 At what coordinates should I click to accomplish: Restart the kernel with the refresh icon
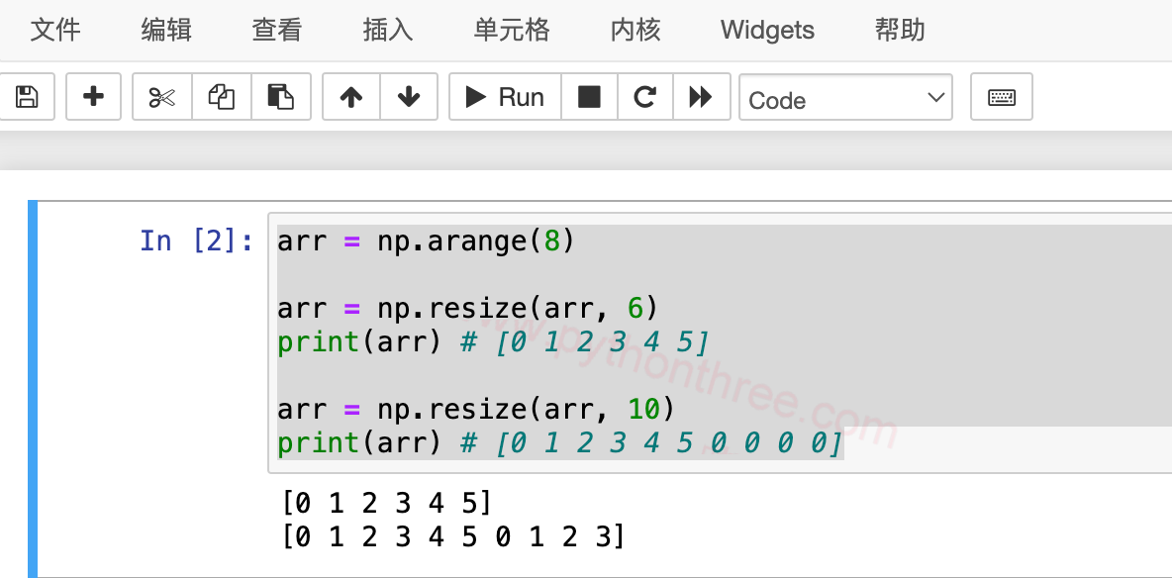645,96
